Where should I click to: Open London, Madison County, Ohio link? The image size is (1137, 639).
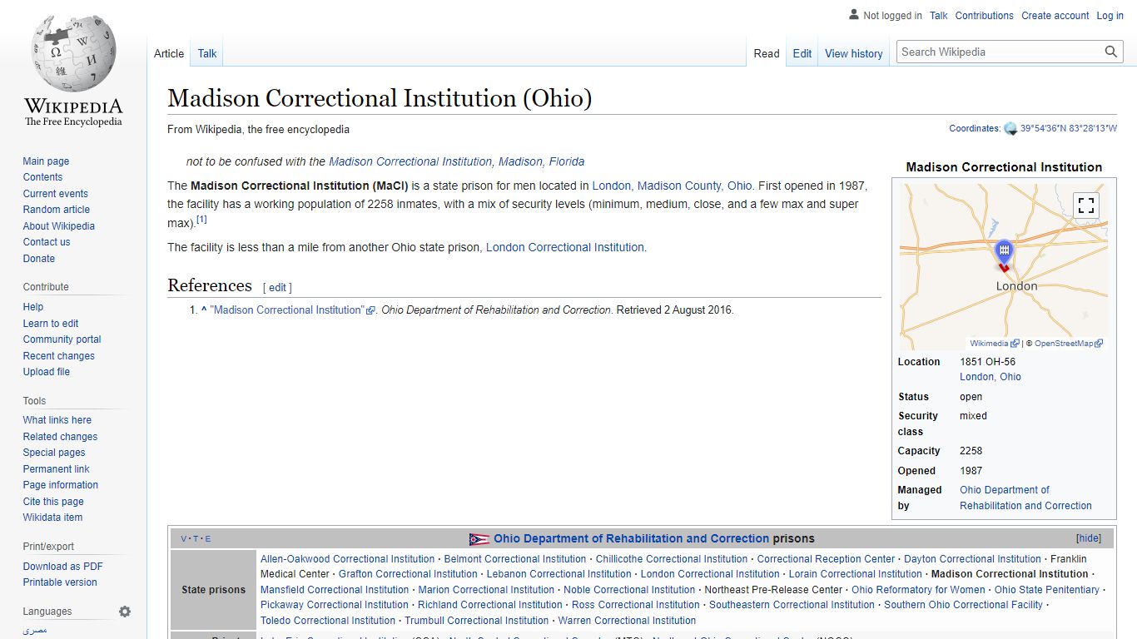[673, 186]
